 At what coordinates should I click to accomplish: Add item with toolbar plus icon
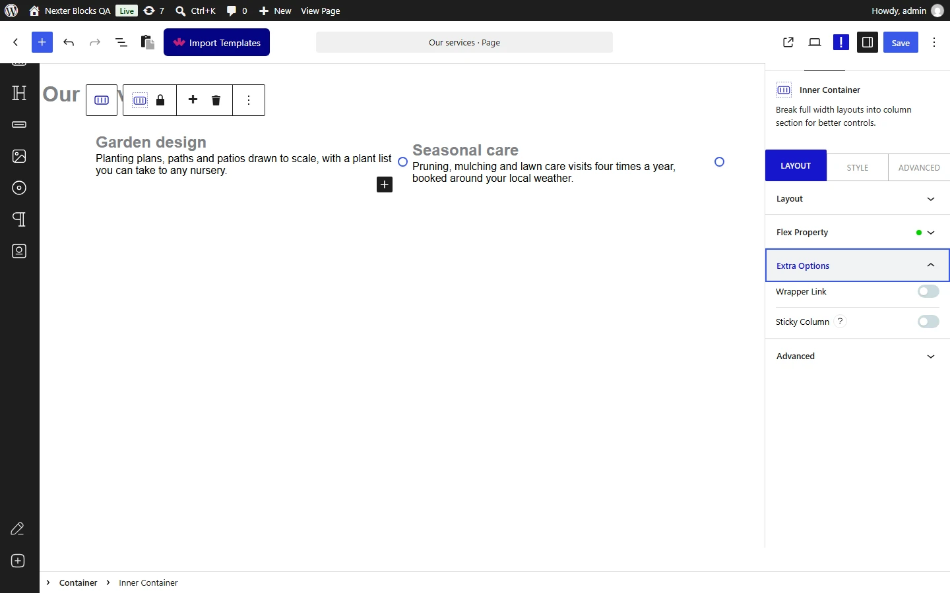tap(193, 99)
